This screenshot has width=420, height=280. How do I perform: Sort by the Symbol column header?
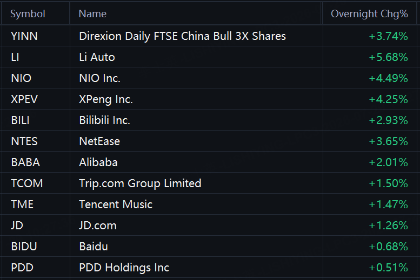pyautogui.click(x=28, y=13)
